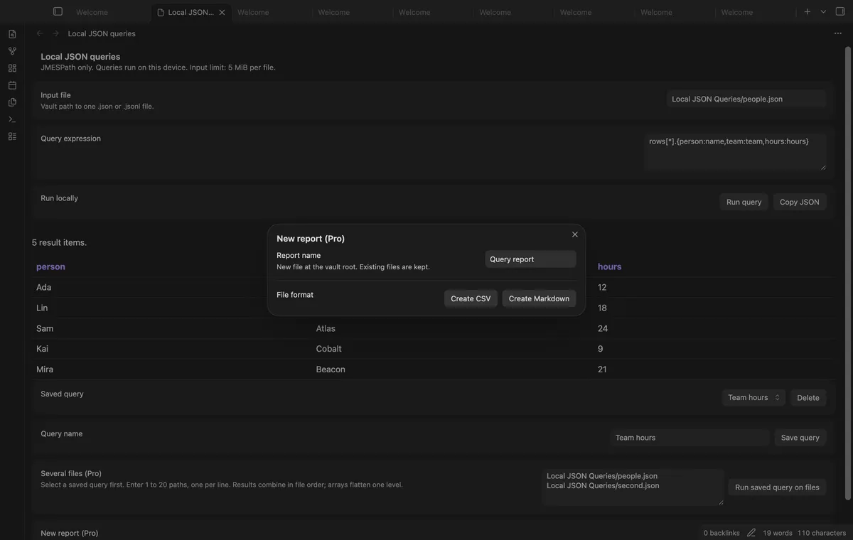The height and width of the screenshot is (540, 853).
Task: Click the pencil edit-mode status icon
Action: (x=751, y=533)
